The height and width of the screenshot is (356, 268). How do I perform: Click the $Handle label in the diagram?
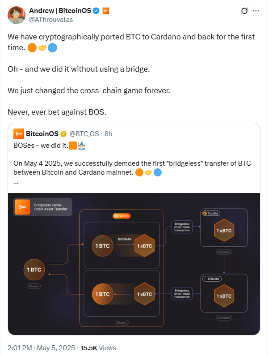(x=213, y=278)
